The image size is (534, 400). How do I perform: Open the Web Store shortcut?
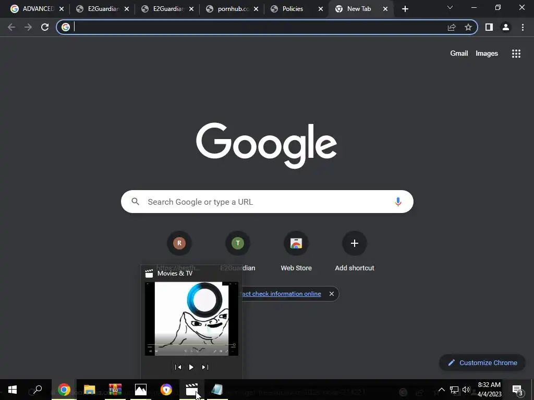[x=296, y=251]
